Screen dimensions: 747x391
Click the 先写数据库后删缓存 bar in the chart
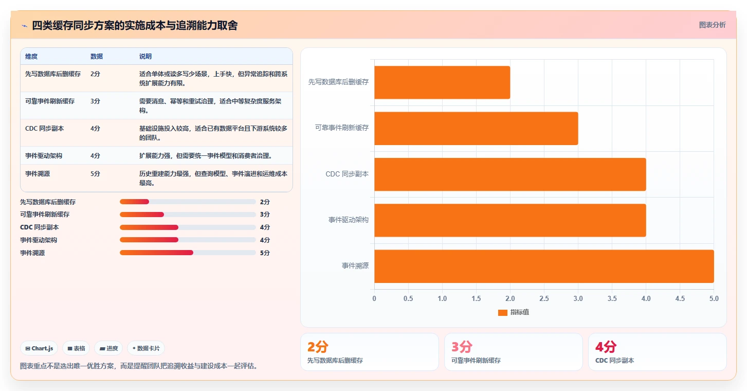[442, 82]
